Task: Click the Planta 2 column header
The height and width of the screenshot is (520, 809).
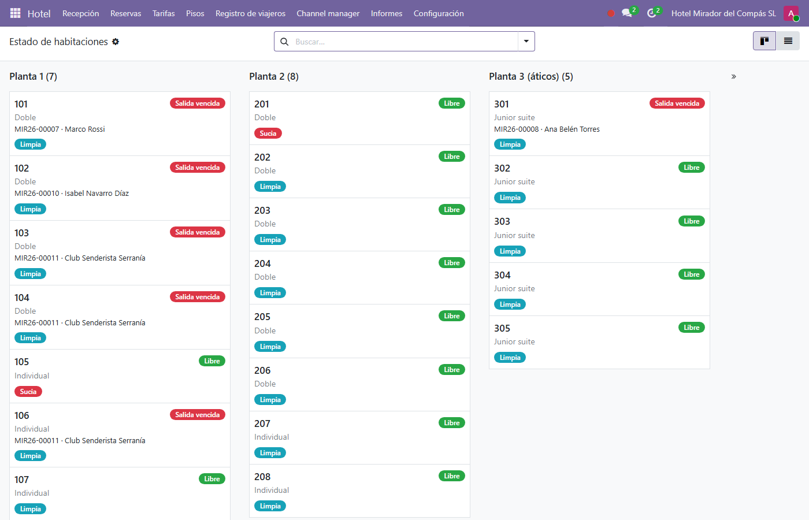Action: click(x=274, y=76)
